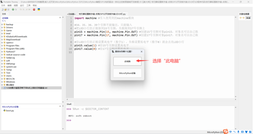Select the WCH.CN folder

(10, 79)
